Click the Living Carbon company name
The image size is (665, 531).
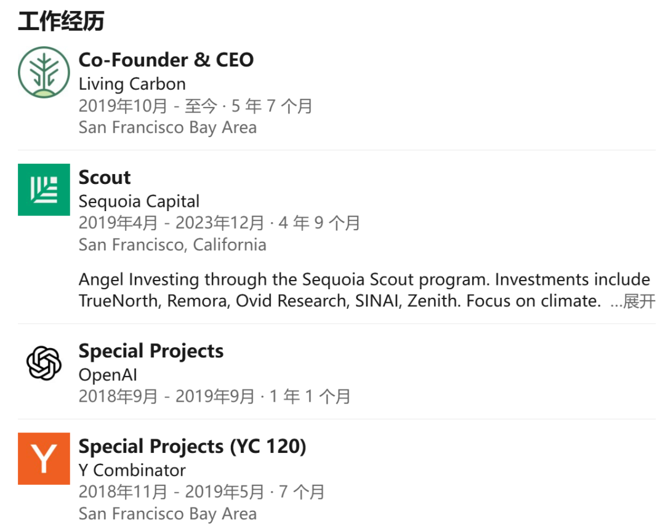(x=132, y=84)
